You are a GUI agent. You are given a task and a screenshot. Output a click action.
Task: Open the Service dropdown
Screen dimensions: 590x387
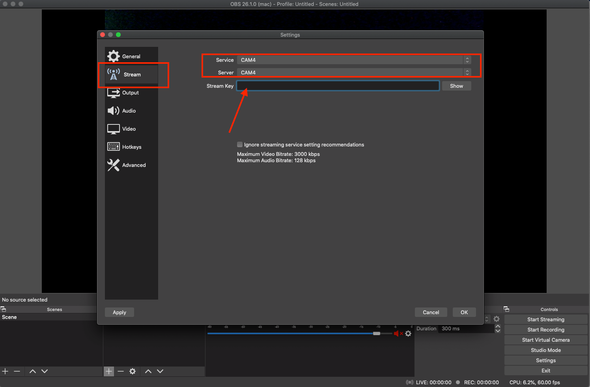click(354, 60)
